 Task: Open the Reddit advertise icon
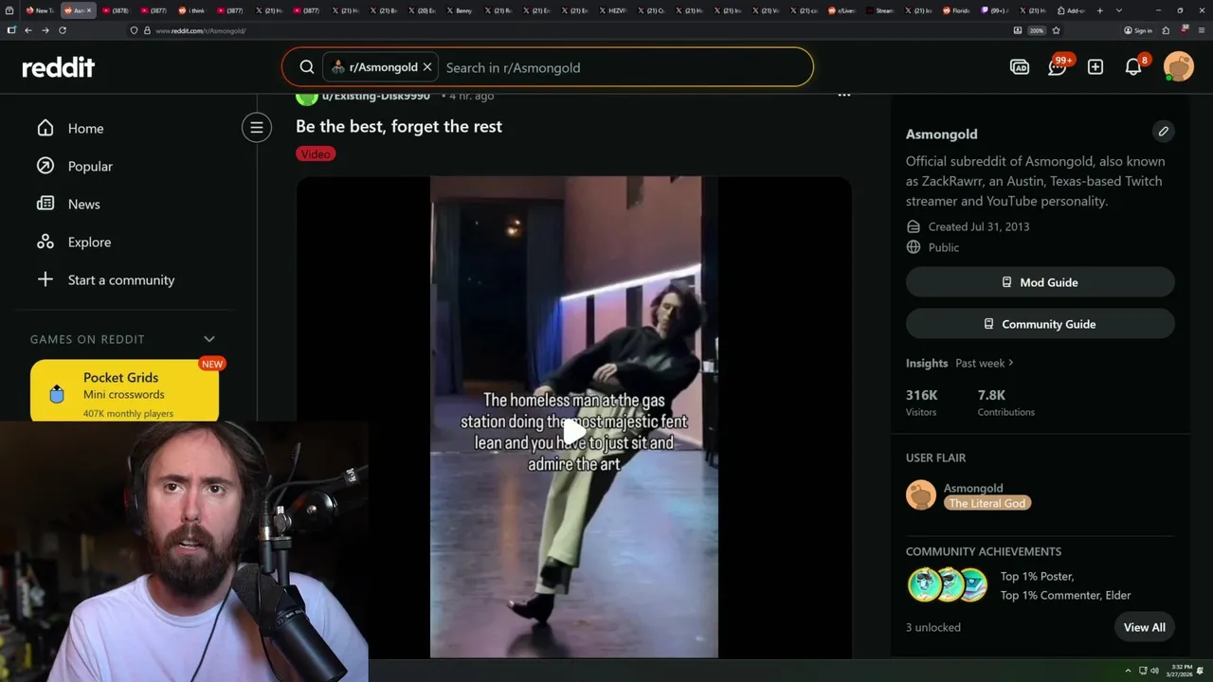(1020, 67)
